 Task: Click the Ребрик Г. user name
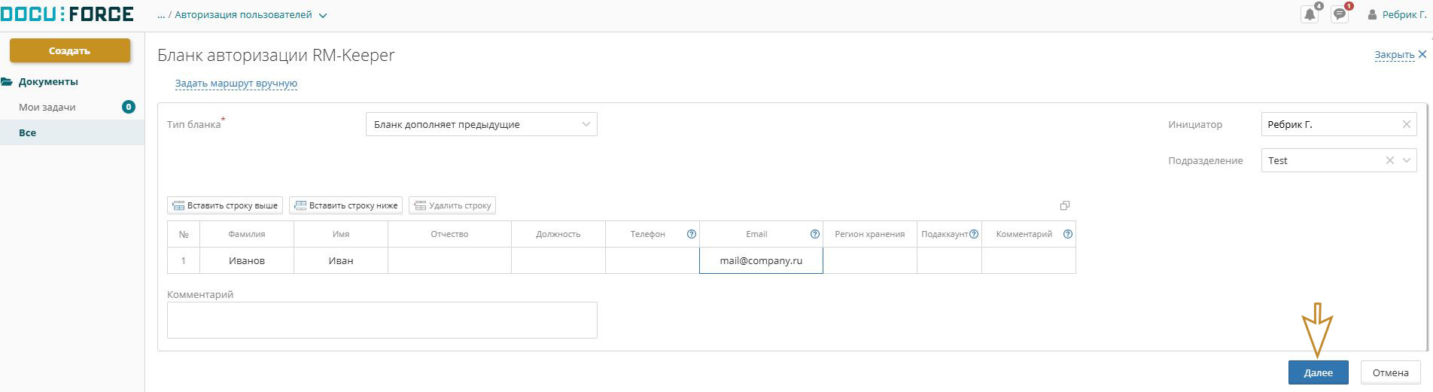click(1404, 15)
